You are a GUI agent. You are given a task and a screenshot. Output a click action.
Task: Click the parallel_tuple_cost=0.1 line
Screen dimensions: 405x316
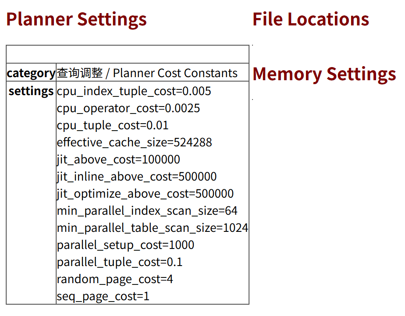120,262
